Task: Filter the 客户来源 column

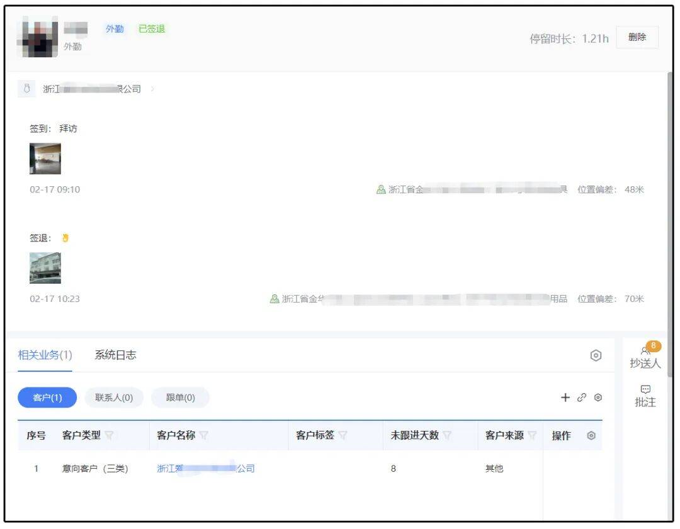Action: click(x=532, y=435)
